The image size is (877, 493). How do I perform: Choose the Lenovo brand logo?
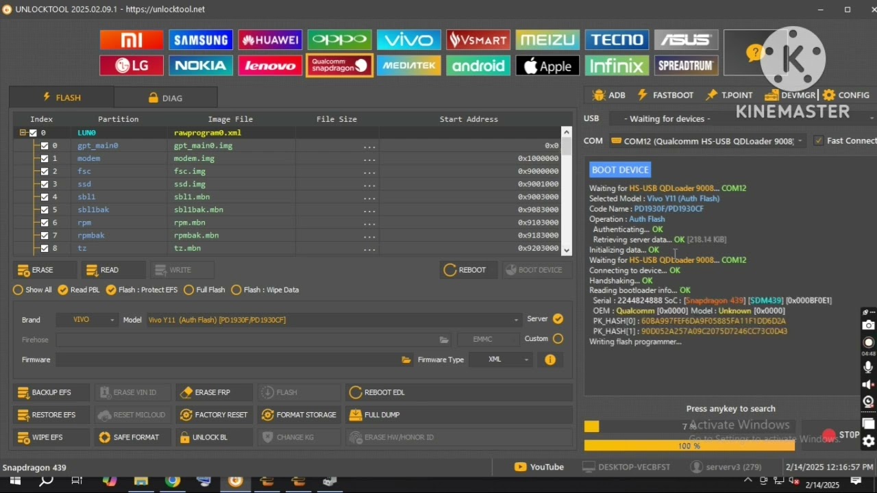270,66
